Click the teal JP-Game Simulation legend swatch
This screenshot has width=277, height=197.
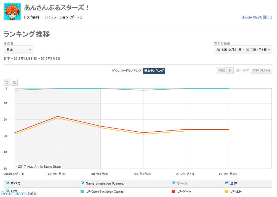coord(82,191)
